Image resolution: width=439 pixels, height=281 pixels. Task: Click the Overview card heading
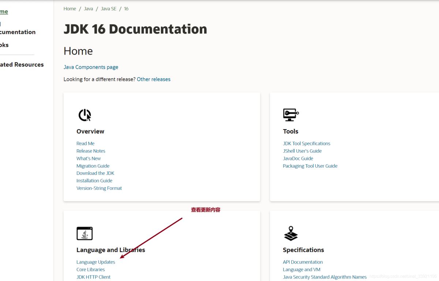click(x=90, y=131)
